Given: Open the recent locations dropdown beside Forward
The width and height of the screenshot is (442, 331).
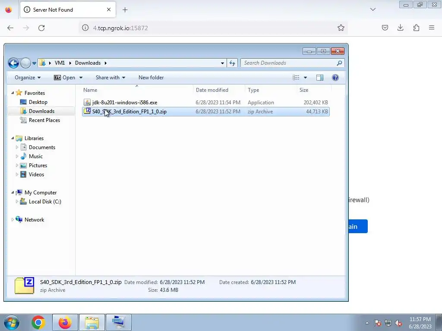Looking at the screenshot, I should [34, 63].
